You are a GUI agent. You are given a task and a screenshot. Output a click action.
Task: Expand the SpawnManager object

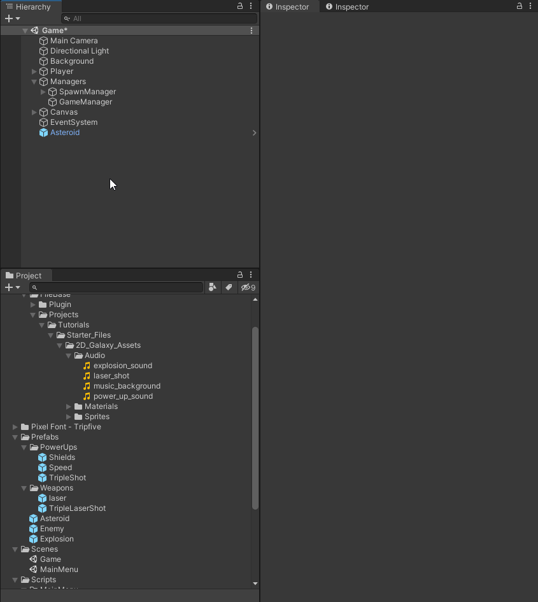[x=43, y=92]
